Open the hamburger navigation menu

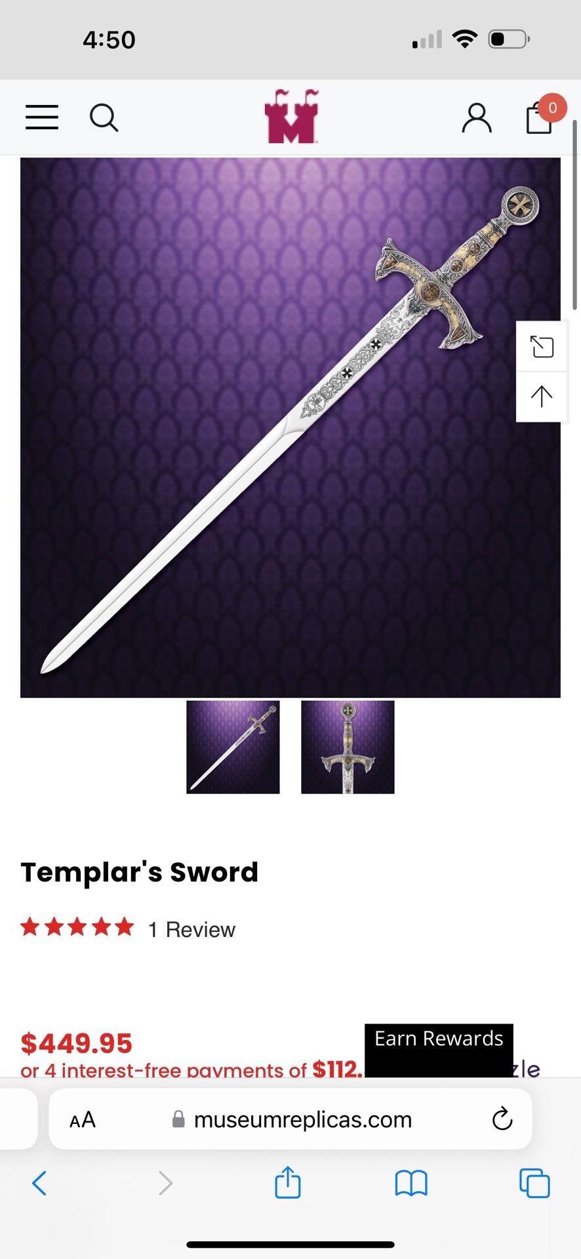click(42, 117)
